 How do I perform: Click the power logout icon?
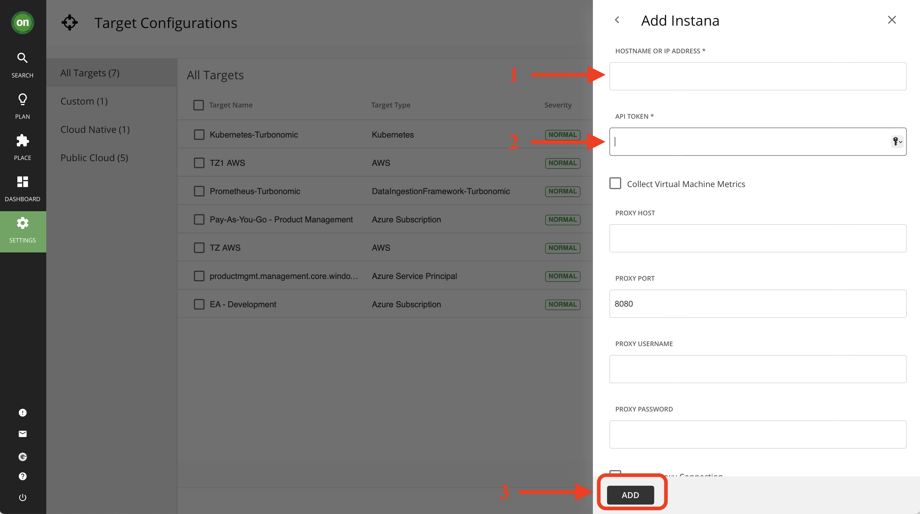(x=22, y=497)
